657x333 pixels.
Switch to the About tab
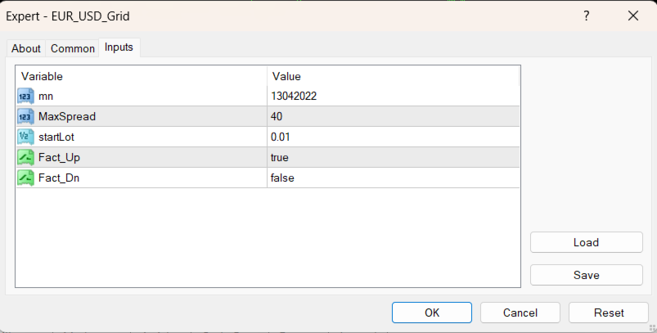(26, 48)
